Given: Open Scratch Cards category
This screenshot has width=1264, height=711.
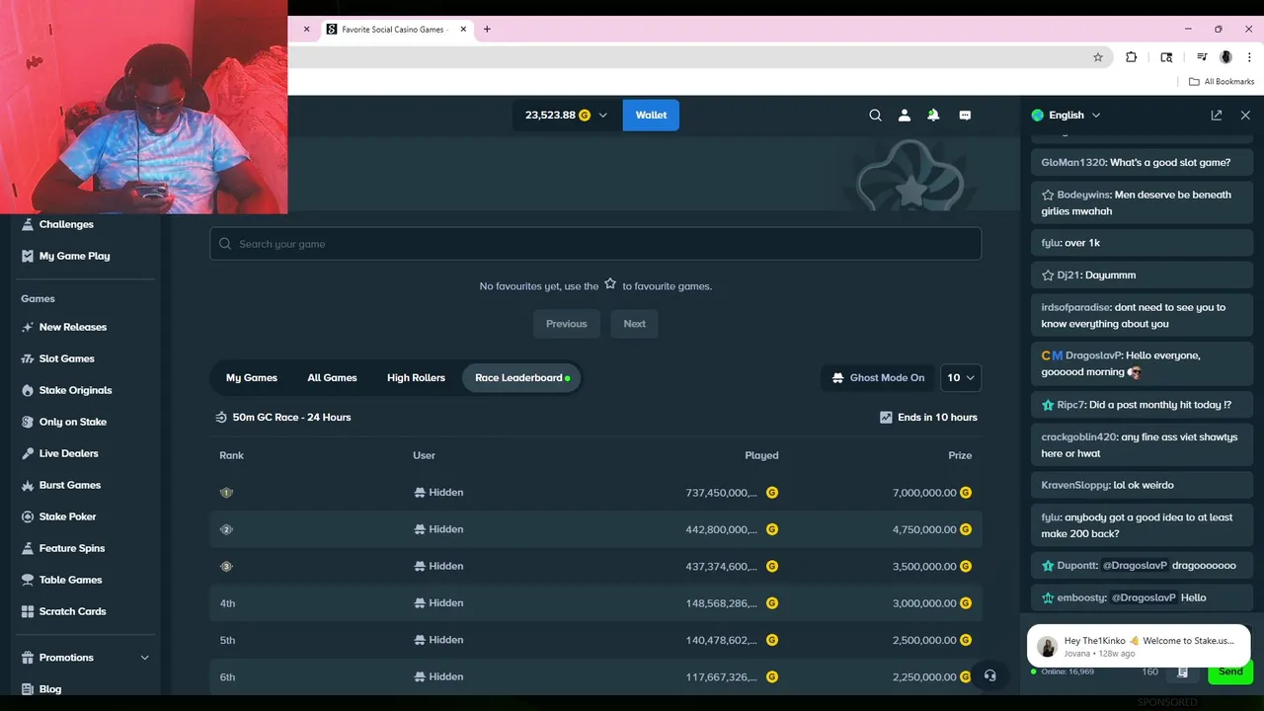Looking at the screenshot, I should (x=64, y=611).
